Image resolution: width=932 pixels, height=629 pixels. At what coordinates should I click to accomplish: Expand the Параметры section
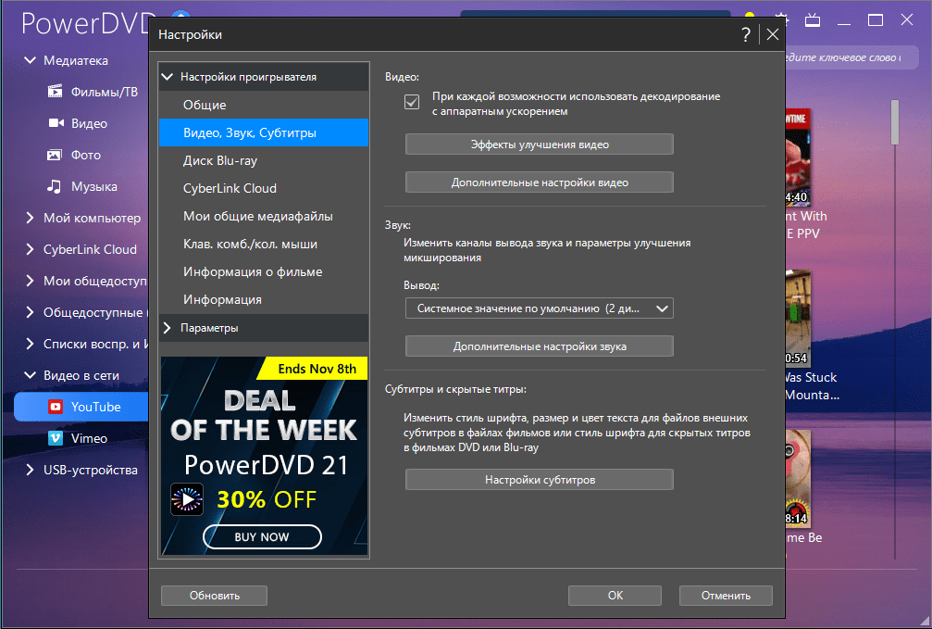coord(167,328)
